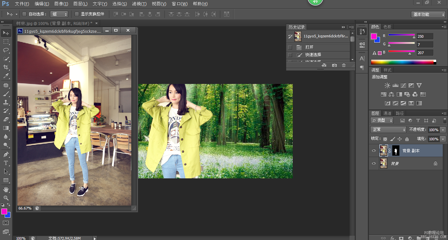
Task: Toggle lock image pixels brush icon
Action: pos(392,139)
